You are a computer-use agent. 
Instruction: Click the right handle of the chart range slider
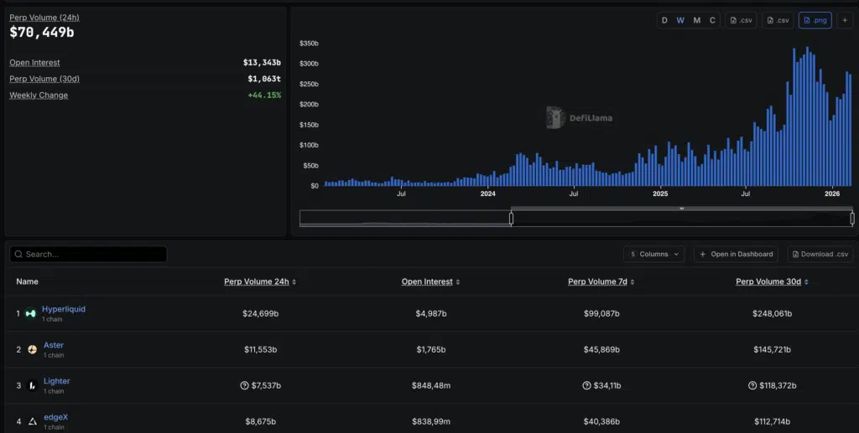tap(852, 219)
